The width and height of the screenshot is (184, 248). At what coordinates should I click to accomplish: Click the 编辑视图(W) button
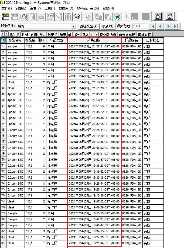point(89,26)
